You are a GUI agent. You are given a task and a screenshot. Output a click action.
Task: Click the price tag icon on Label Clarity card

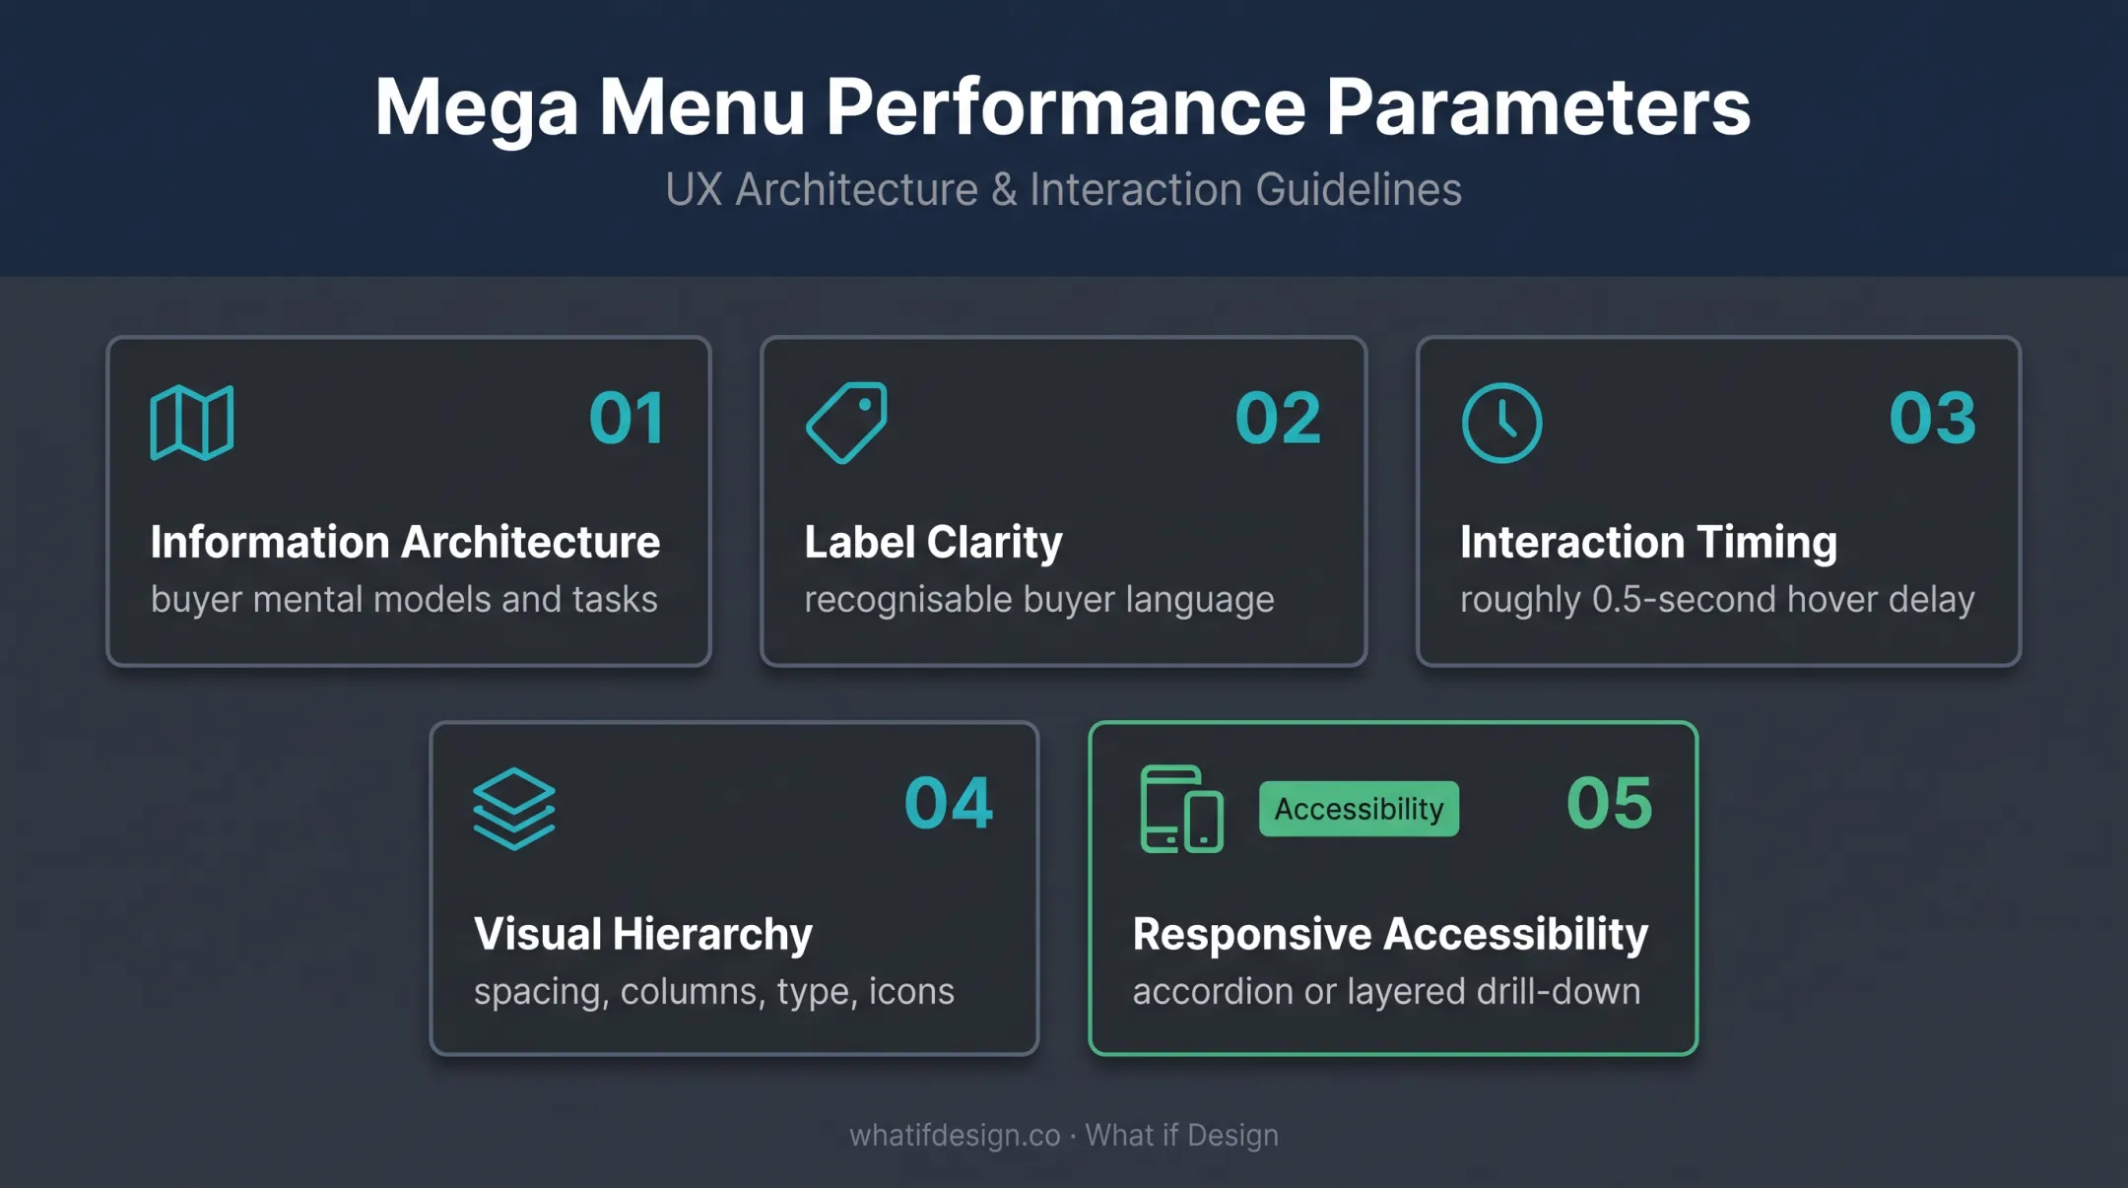(846, 423)
